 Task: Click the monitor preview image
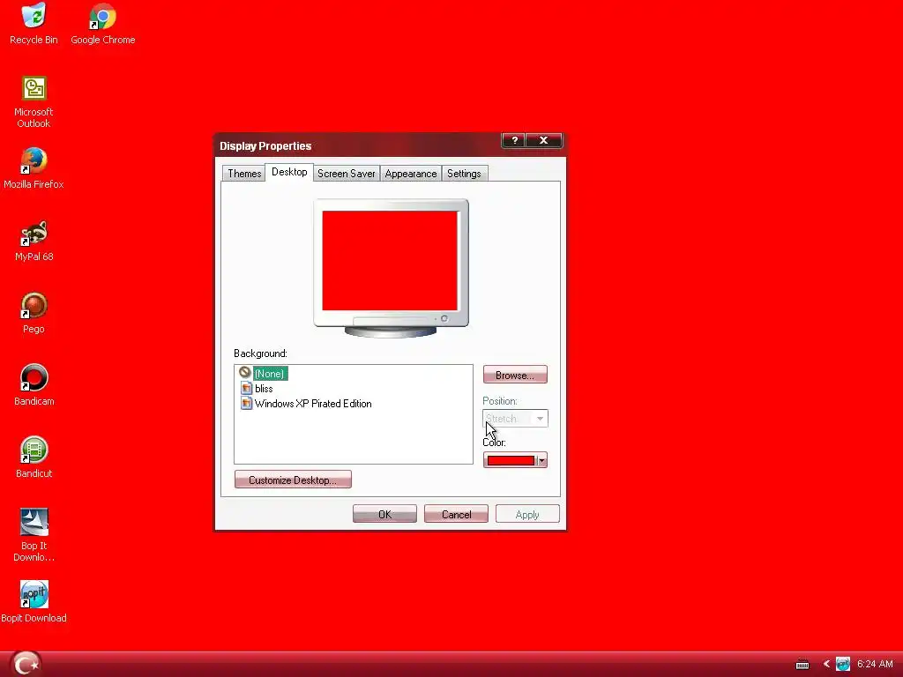[x=391, y=268]
